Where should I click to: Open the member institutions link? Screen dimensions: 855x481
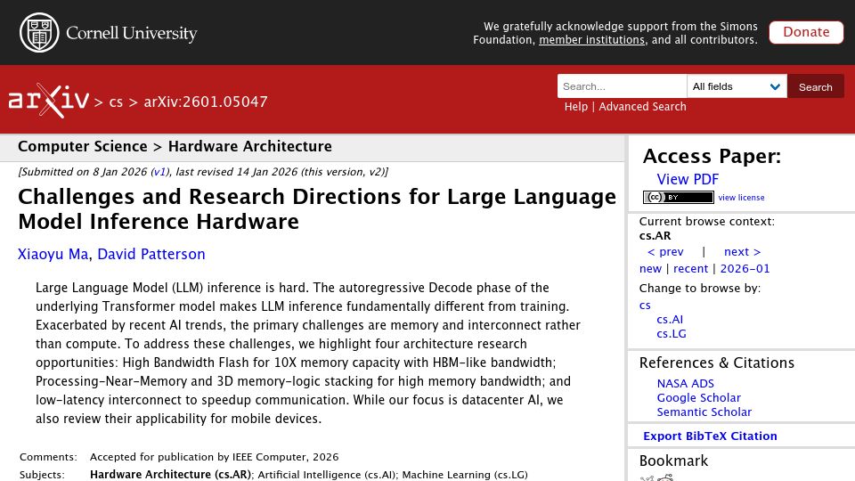591,40
